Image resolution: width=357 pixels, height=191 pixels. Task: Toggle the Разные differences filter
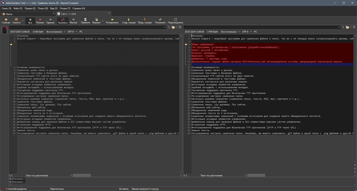pyautogui.click(x=40, y=21)
